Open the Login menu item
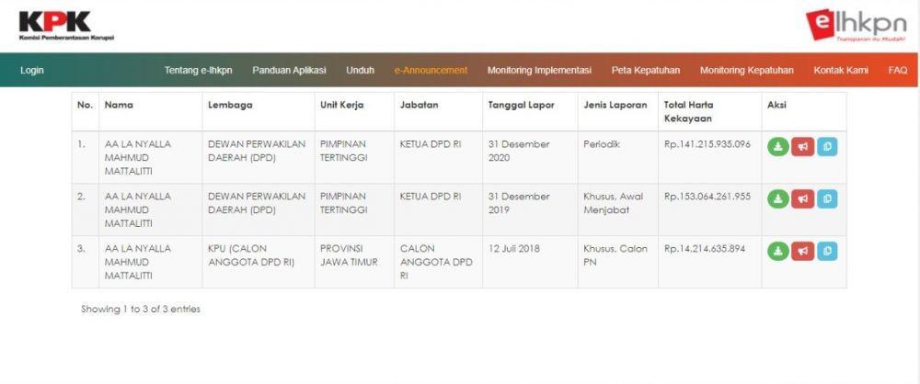The height and width of the screenshot is (384, 920). [31, 71]
